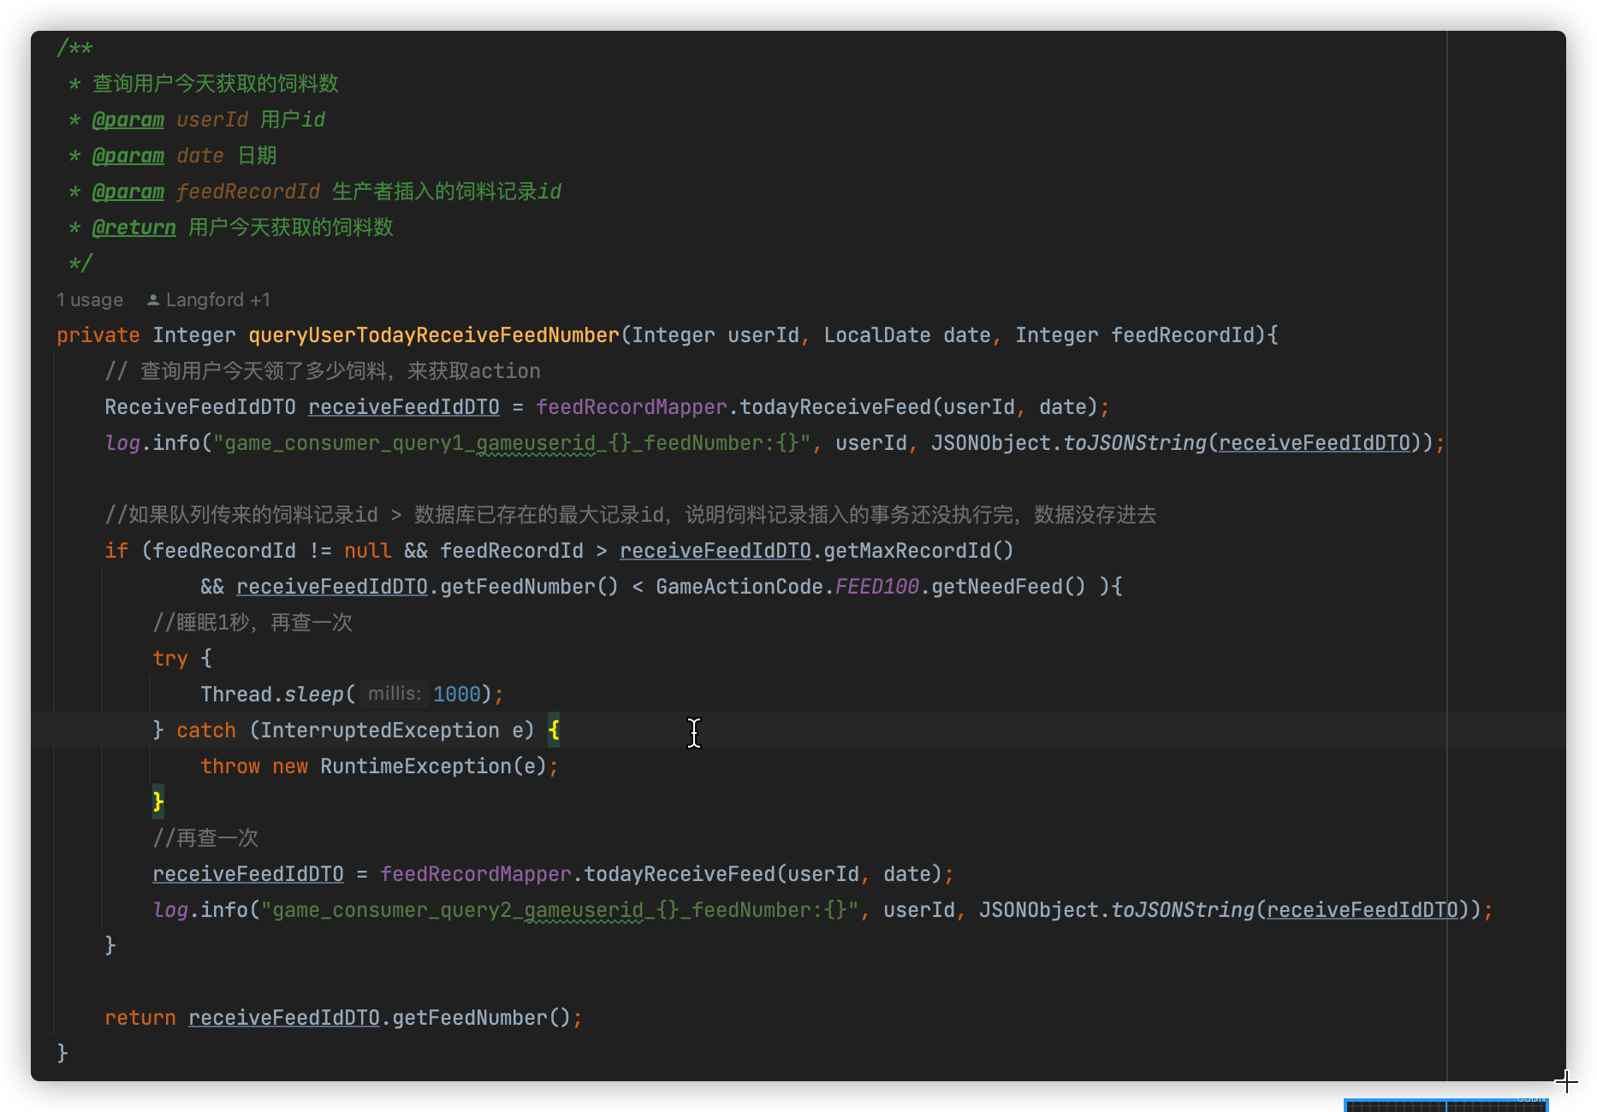Viewport: 1597px width, 1112px height.
Task: Click the getMaxRecordId() call
Action: 918,551
